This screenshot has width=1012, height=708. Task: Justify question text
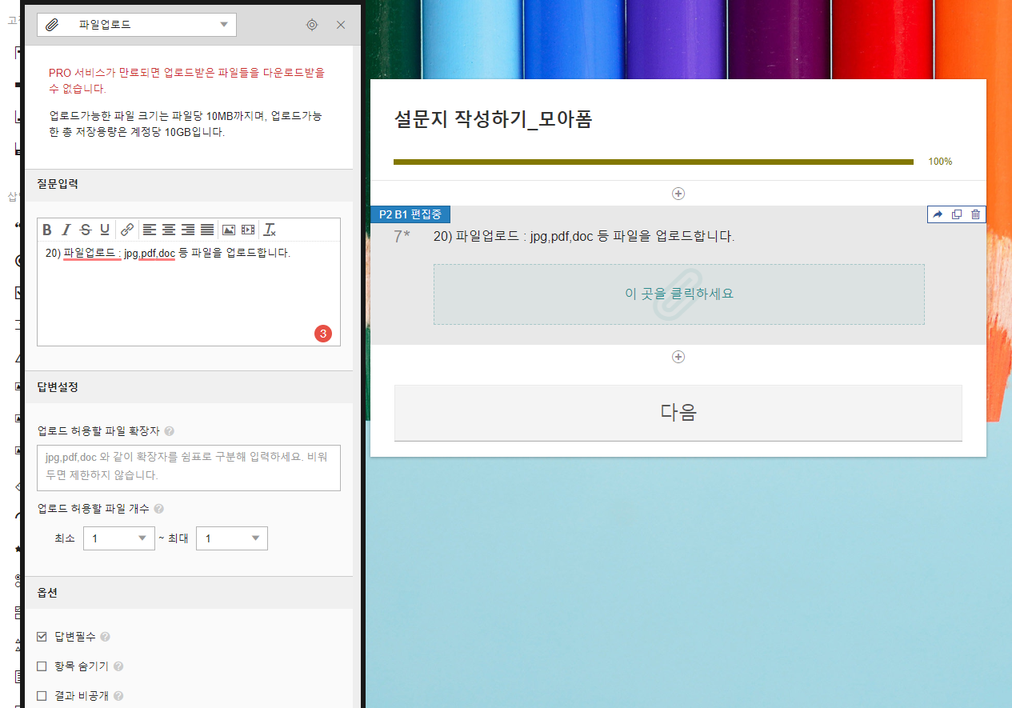(x=207, y=230)
